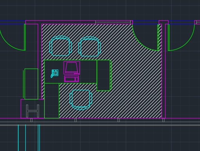Image resolution: width=200 pixels, height=151 pixels.
Task: Select the cyan telephone symbol on desk
Action: click(55, 73)
